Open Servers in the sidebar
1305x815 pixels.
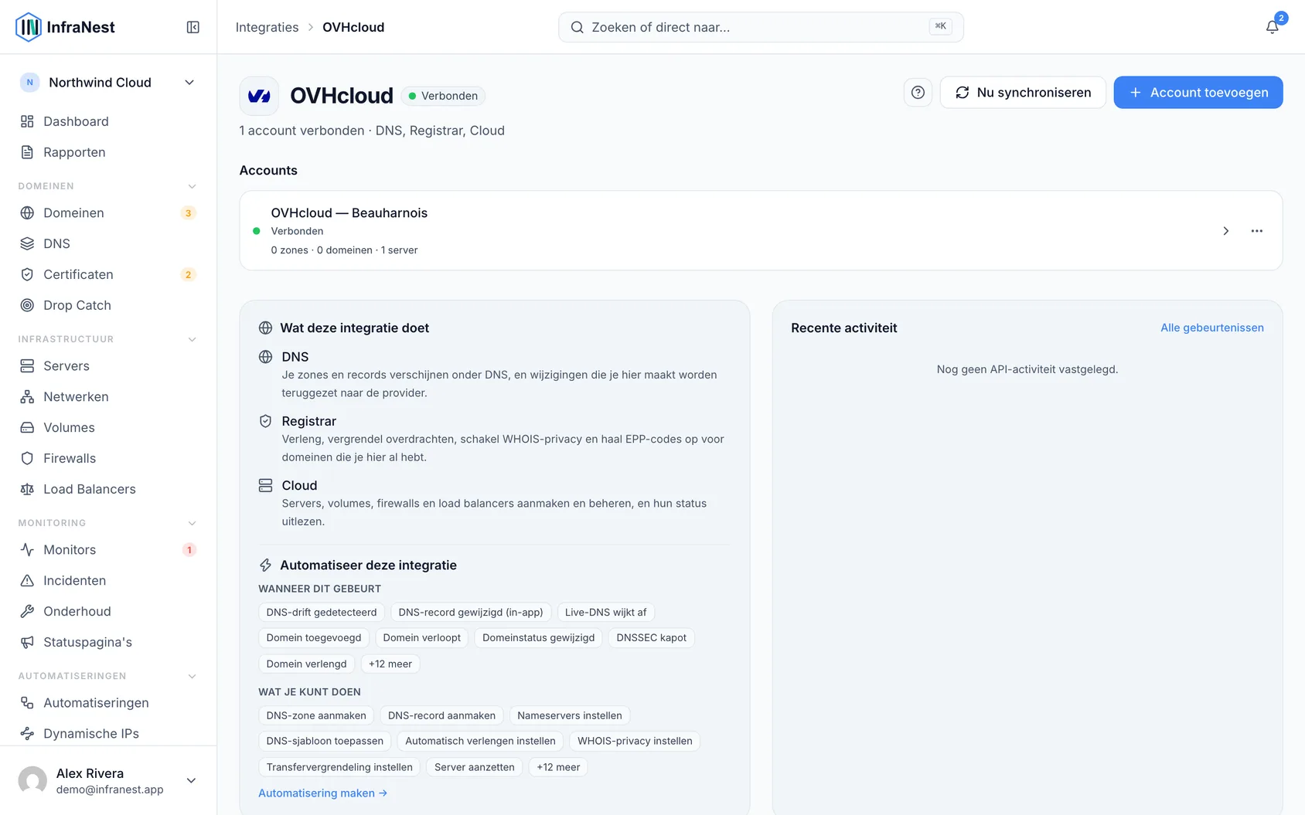(x=108, y=365)
